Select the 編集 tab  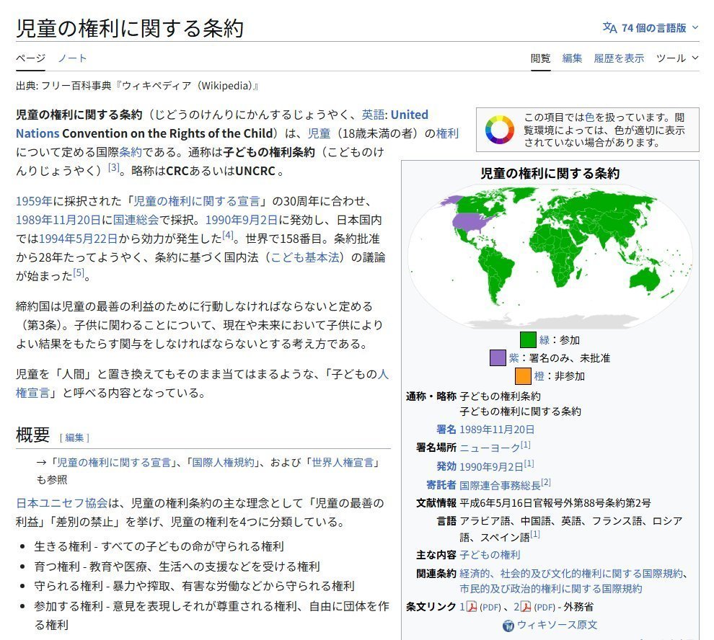(x=572, y=58)
